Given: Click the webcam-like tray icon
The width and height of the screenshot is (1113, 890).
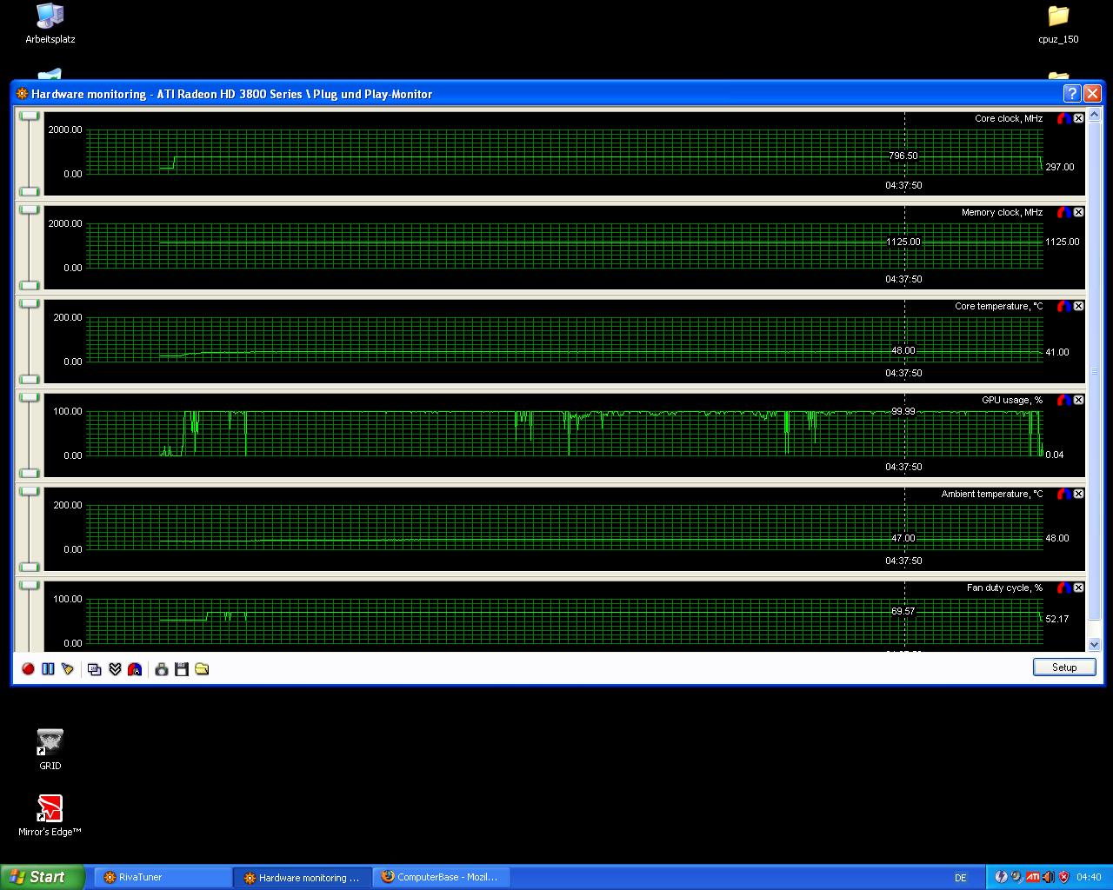Looking at the screenshot, I should coord(1016,877).
